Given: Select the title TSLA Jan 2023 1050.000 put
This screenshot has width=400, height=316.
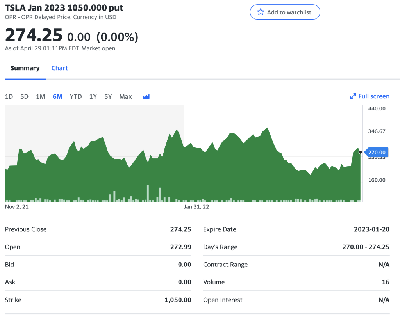Looking at the screenshot, I should coord(64,8).
